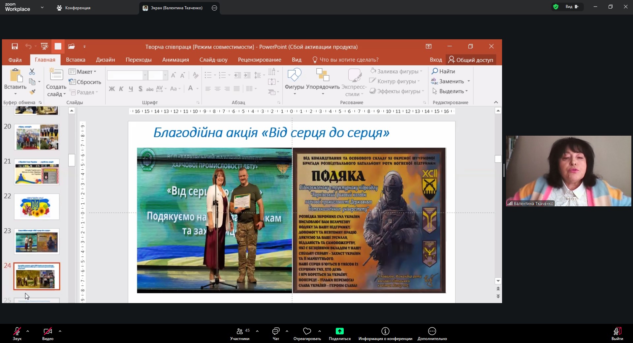Select slide 22 thumbnail
The height and width of the screenshot is (343, 633).
(x=37, y=207)
